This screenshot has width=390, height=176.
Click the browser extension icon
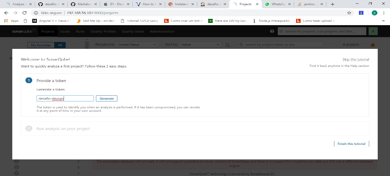coord(361,13)
